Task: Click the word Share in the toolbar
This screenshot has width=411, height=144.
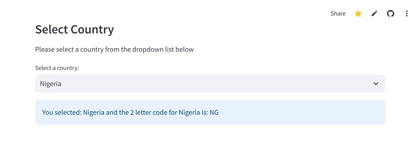Action: (x=338, y=13)
